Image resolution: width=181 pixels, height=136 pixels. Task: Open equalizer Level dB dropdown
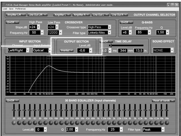click(45, 129)
